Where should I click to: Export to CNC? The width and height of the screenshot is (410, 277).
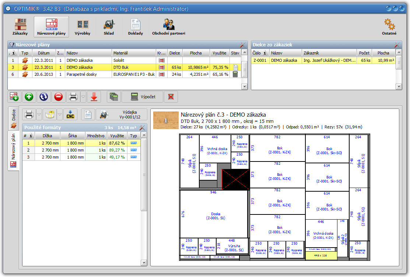tap(70, 115)
